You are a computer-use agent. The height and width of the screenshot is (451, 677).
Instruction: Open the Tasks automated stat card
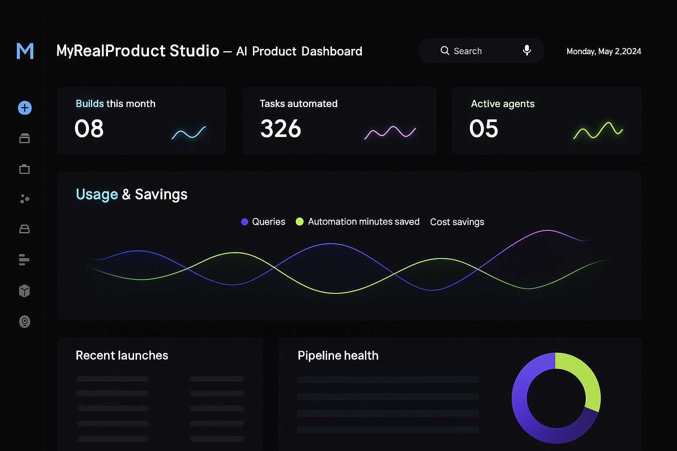[339, 120]
